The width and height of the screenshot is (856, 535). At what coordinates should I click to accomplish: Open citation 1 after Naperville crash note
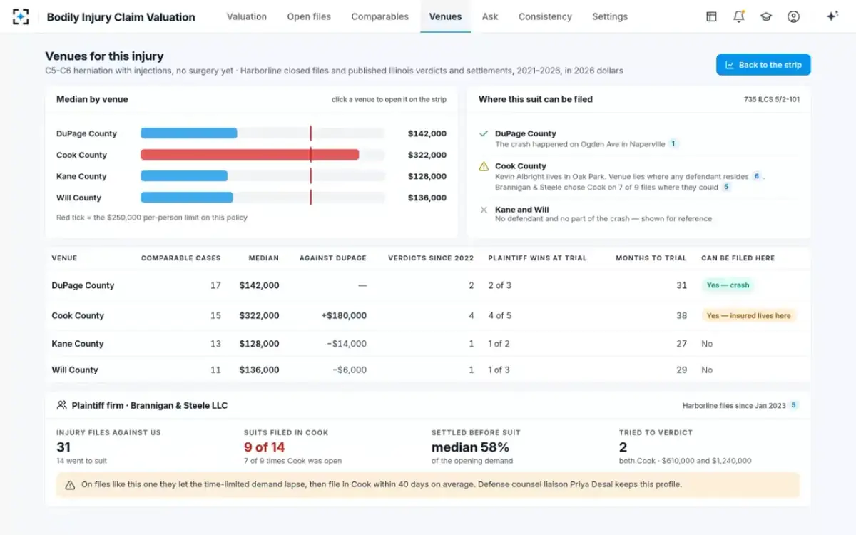click(673, 144)
